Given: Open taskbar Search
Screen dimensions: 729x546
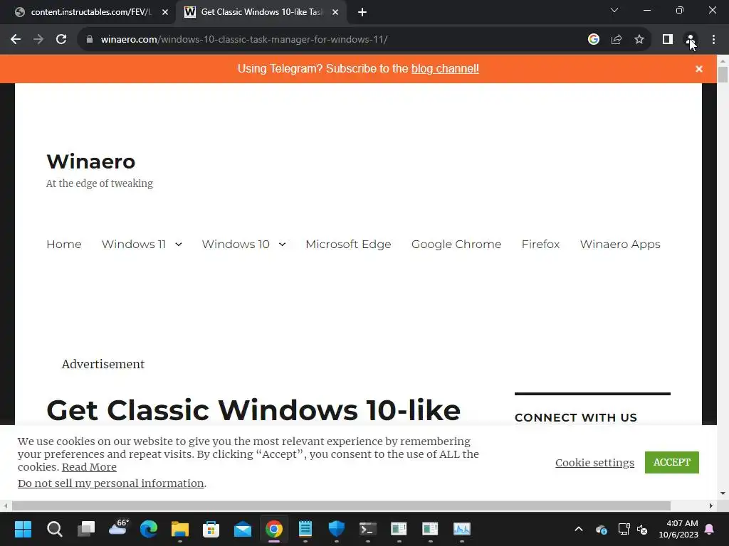Looking at the screenshot, I should 54,529.
